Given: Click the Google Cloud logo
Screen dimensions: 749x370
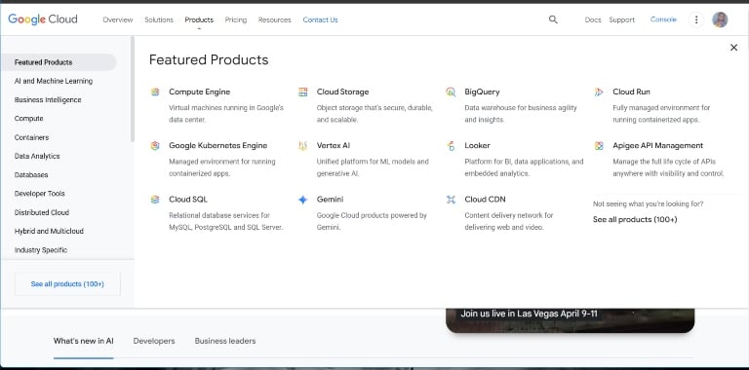Looking at the screenshot, I should coord(43,19).
